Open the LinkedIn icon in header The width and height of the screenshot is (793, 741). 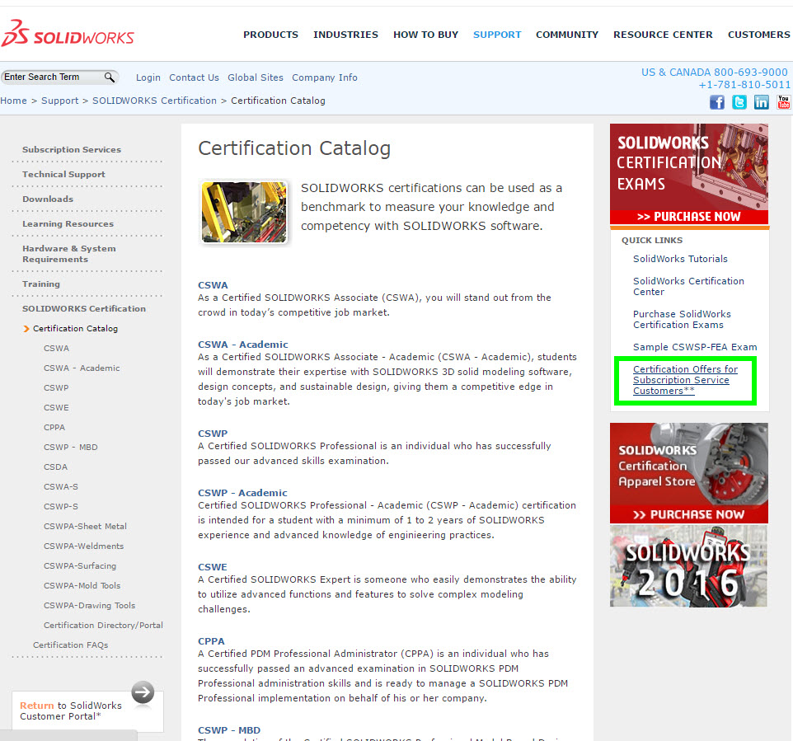(x=761, y=102)
